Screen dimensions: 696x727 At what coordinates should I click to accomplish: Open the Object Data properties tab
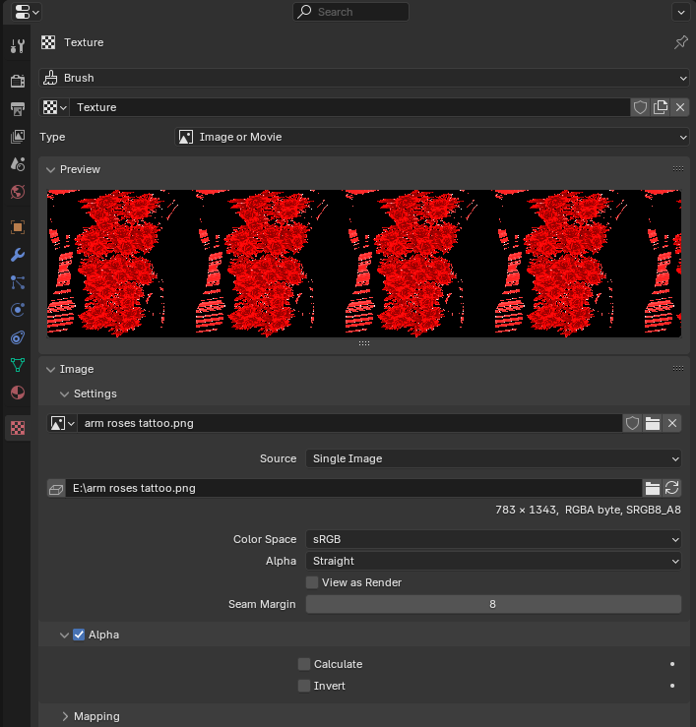tap(18, 365)
